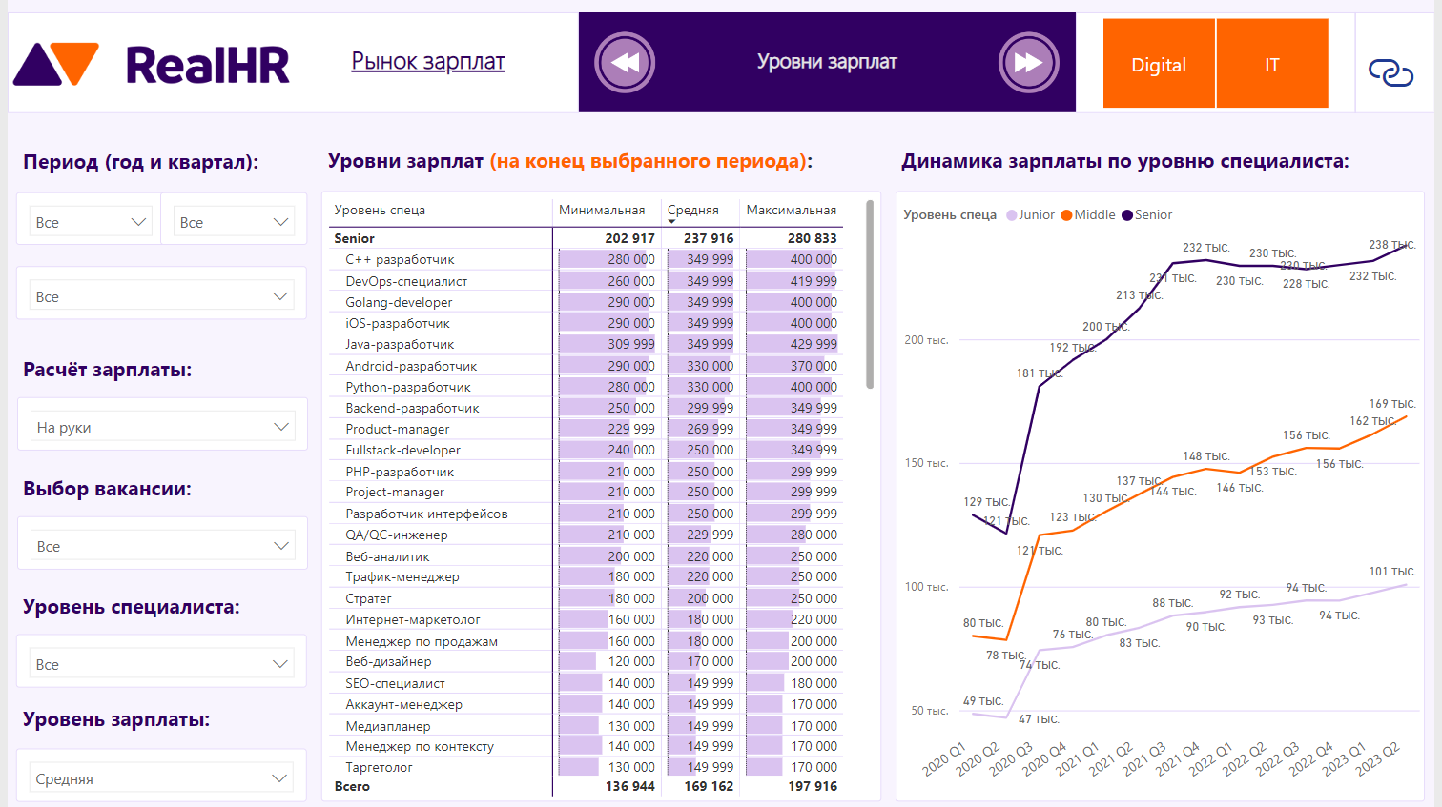Click the RealHR logo
1442x807 pixels.
point(152,64)
